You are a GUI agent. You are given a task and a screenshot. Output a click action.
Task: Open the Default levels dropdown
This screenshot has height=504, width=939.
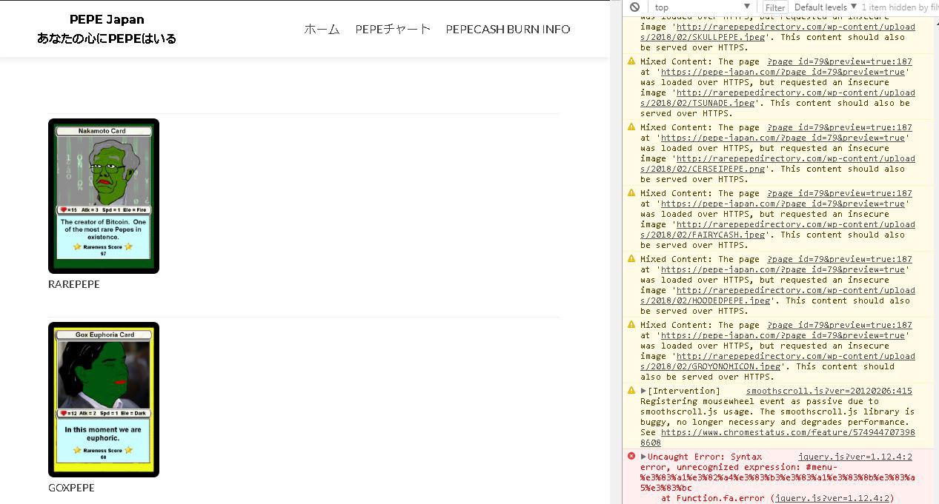tap(826, 7)
